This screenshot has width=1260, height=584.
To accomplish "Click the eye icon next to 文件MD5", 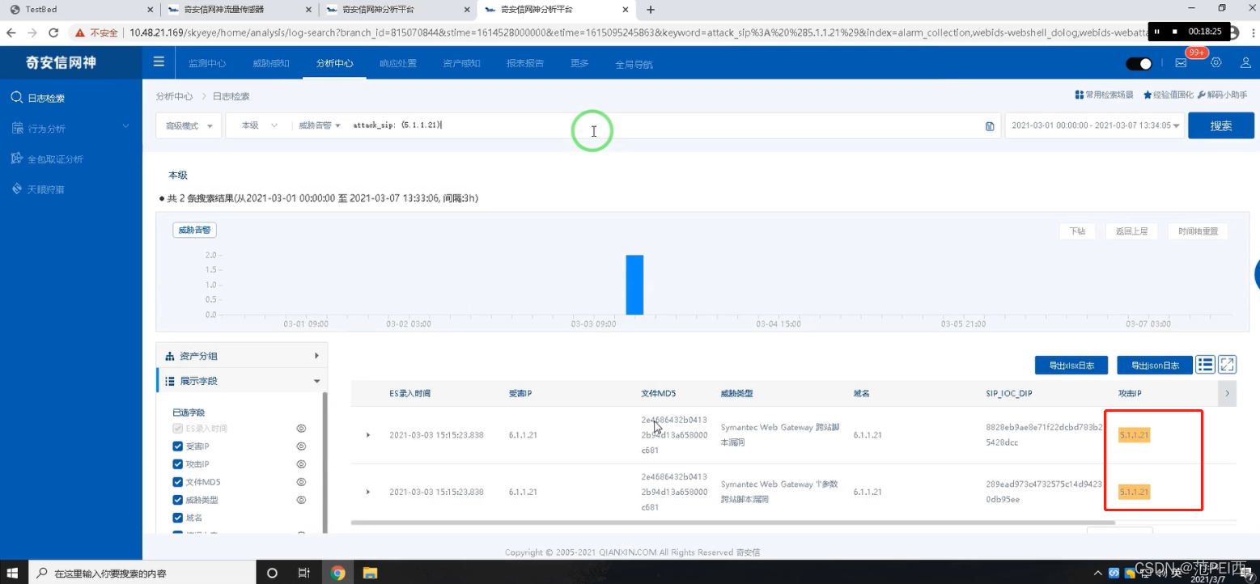I will (301, 482).
